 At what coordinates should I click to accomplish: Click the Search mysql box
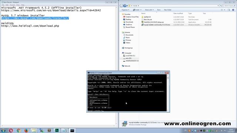(x=229, y=6)
